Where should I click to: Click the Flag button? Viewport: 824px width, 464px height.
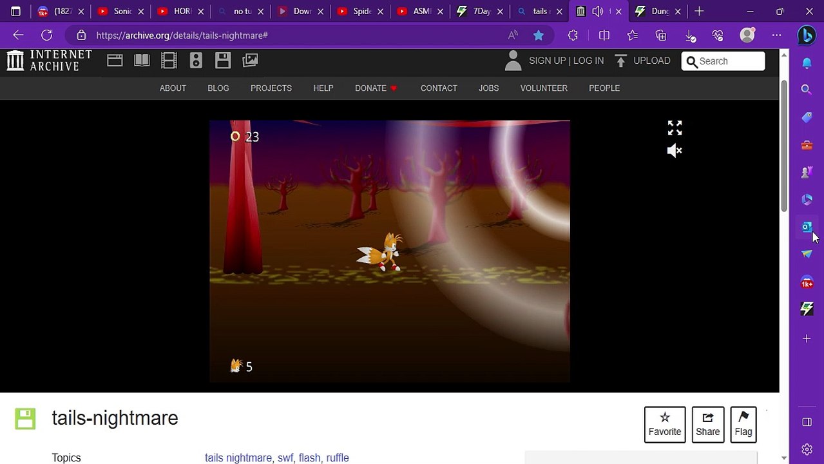(x=743, y=425)
